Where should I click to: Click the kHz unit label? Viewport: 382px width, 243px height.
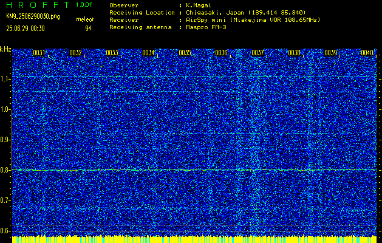click(x=5, y=49)
